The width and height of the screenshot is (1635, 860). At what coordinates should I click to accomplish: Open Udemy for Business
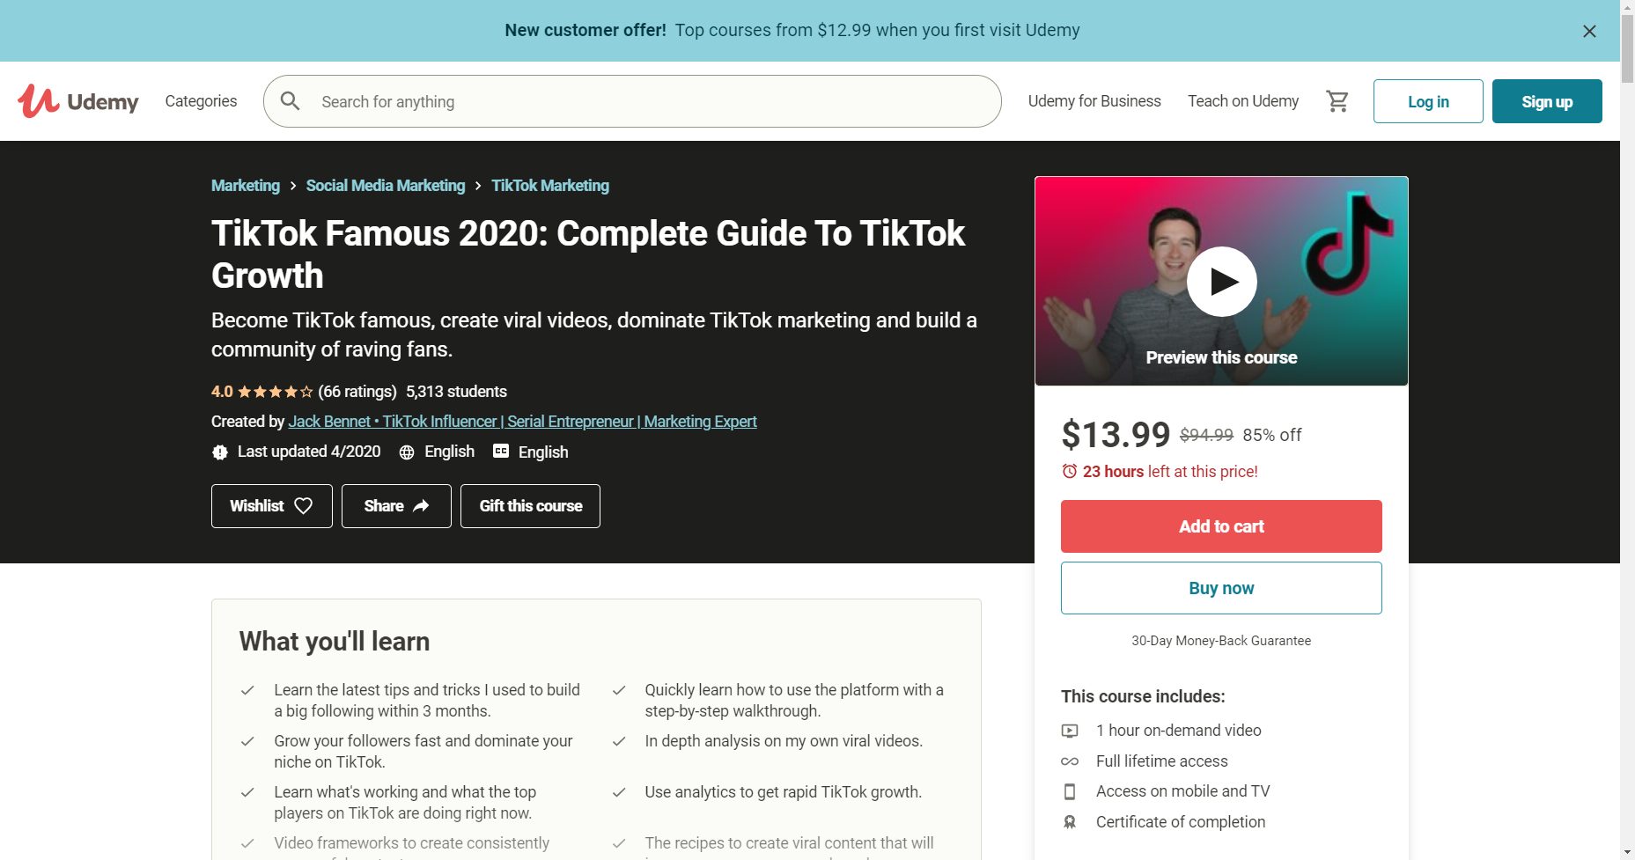[1094, 101]
